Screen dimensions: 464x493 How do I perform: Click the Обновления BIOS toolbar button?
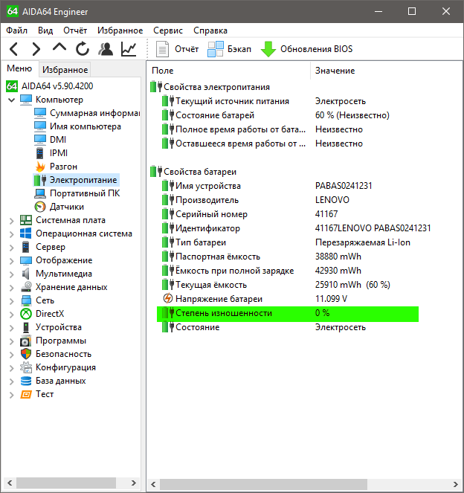(x=307, y=49)
